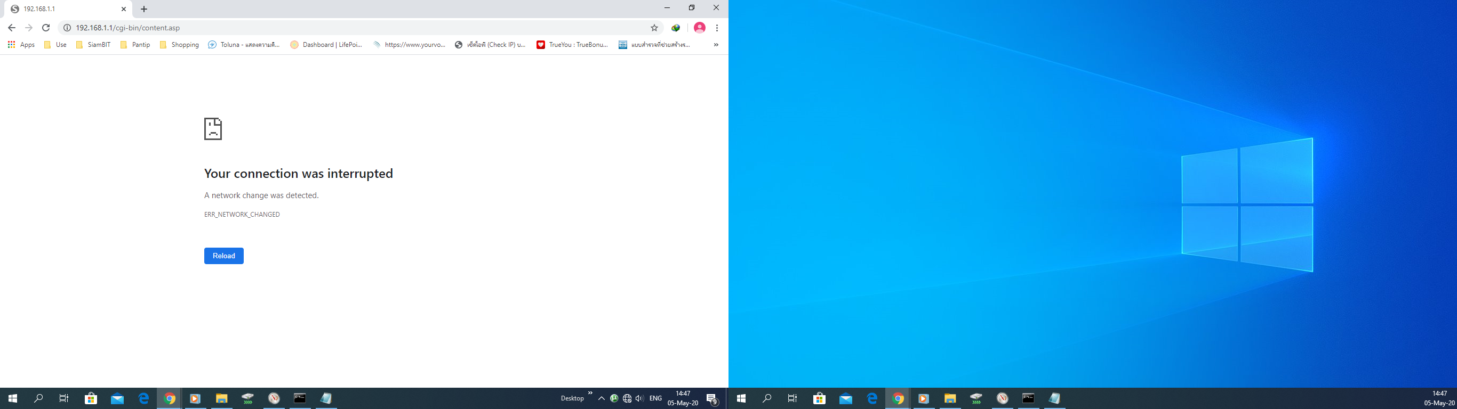
Task: Open the Start menu on the primary taskbar
Action: pos(12,398)
